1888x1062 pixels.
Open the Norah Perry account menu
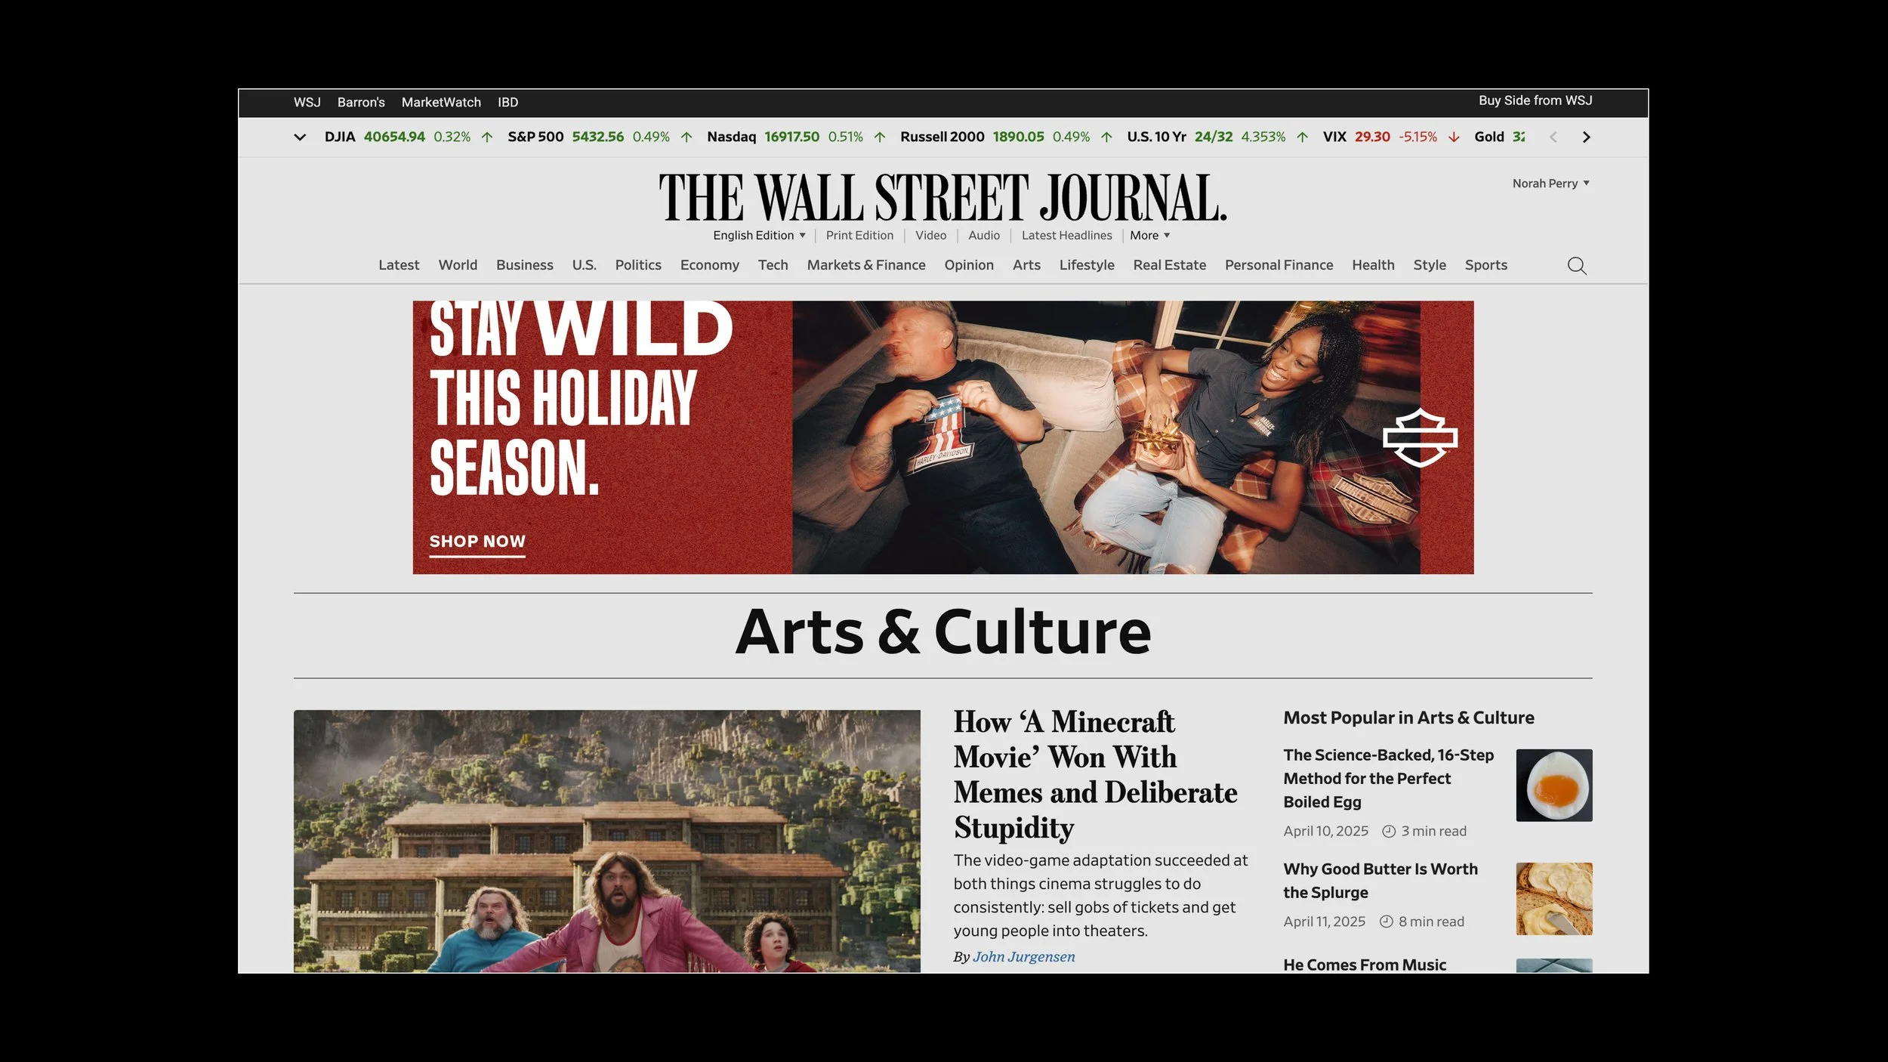(x=1550, y=184)
